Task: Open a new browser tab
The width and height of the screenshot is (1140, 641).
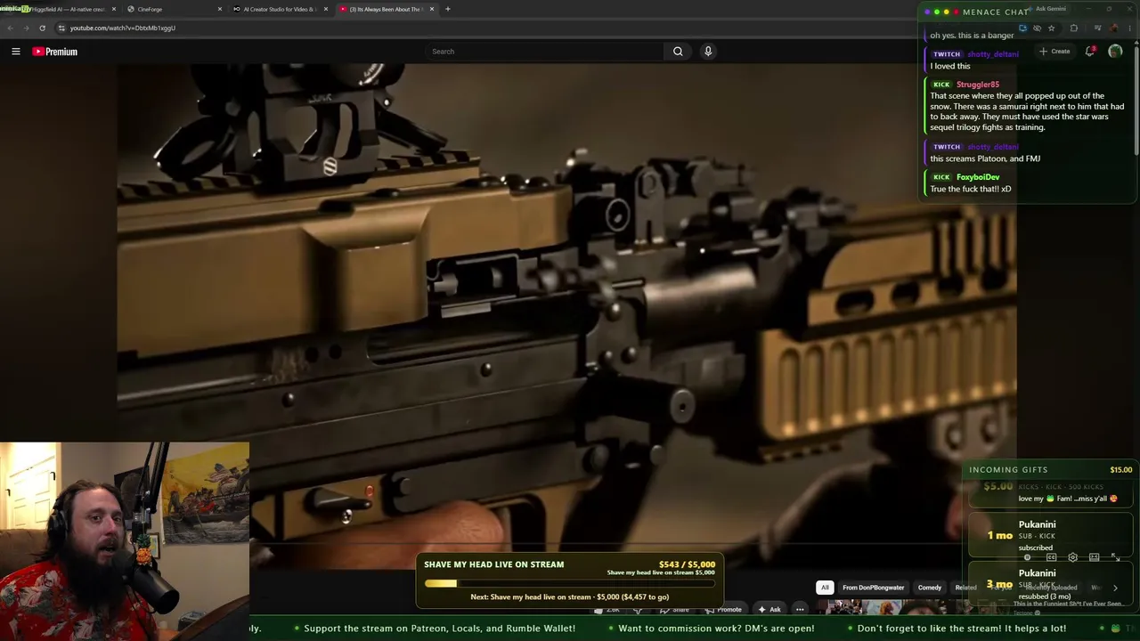Action: tap(448, 9)
